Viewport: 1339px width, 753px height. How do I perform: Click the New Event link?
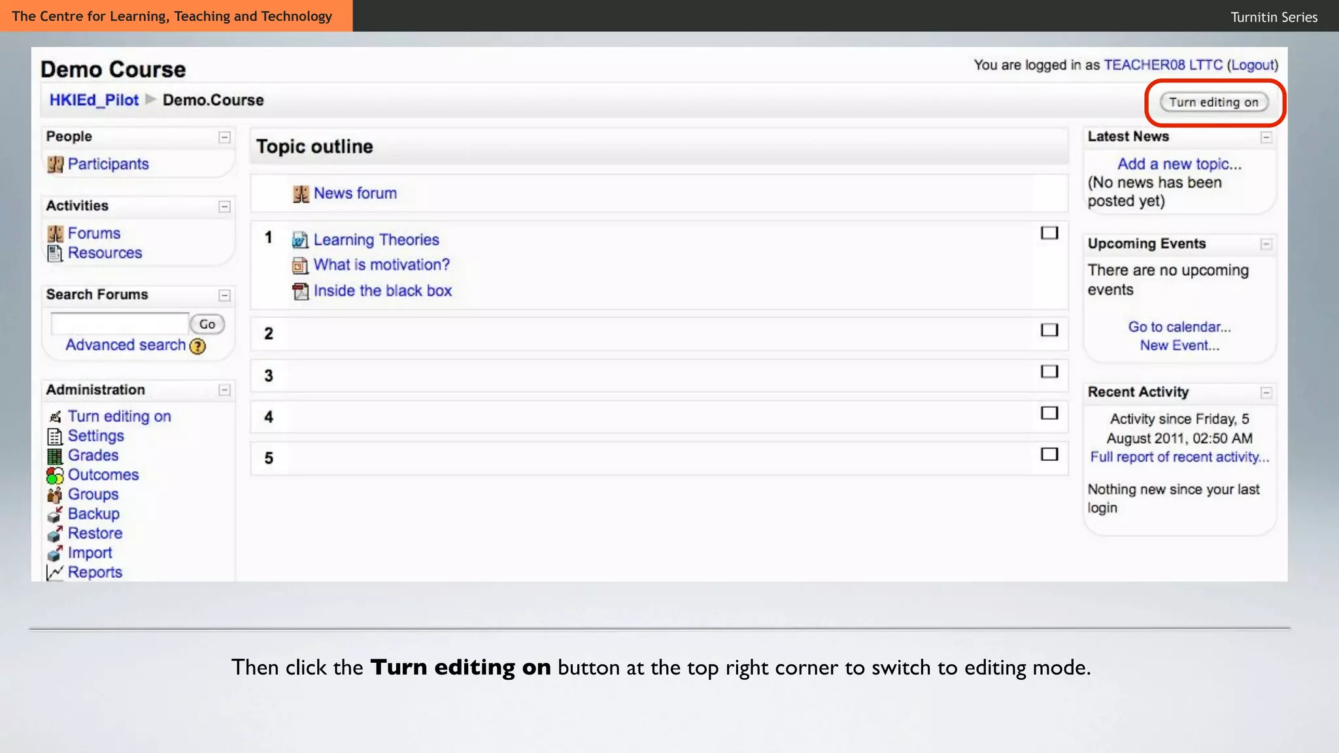point(1179,346)
